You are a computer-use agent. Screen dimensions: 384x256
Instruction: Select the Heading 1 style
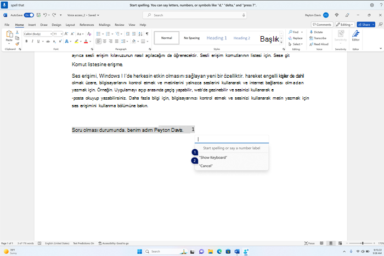click(217, 38)
